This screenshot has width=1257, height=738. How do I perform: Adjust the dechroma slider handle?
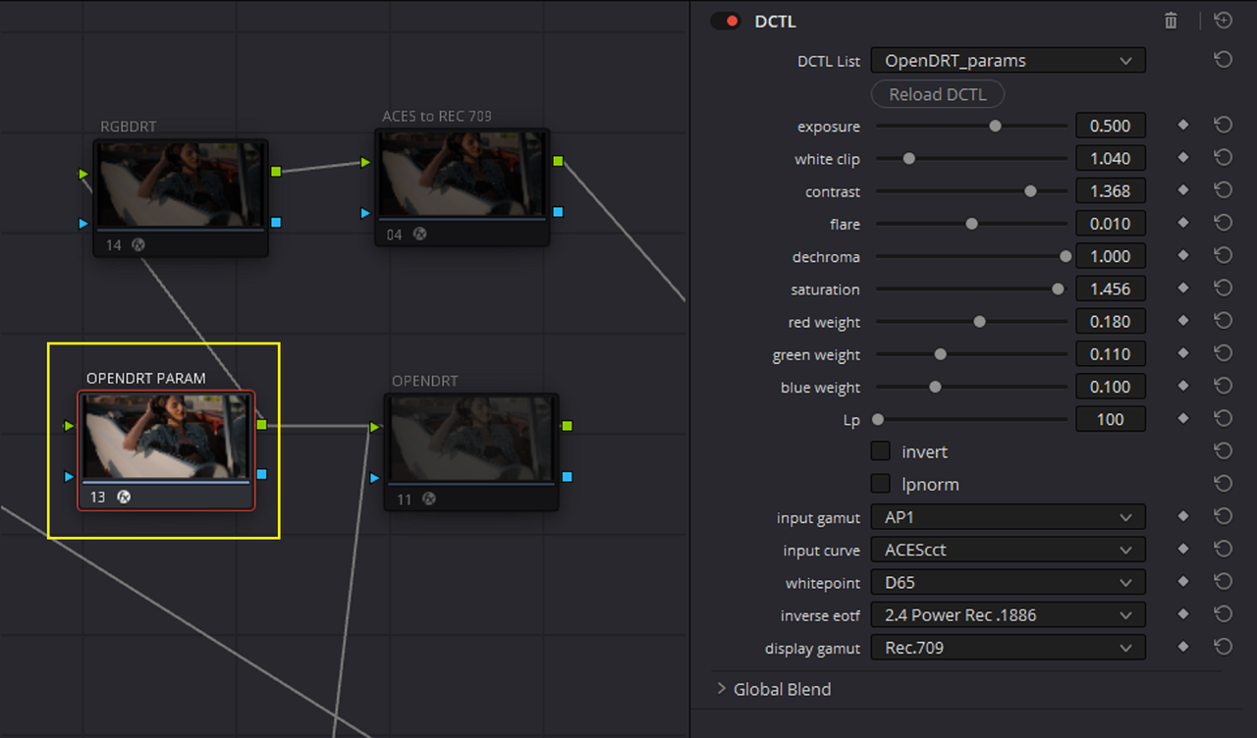(1066, 256)
